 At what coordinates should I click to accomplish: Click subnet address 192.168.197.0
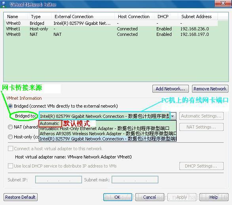[194, 34]
